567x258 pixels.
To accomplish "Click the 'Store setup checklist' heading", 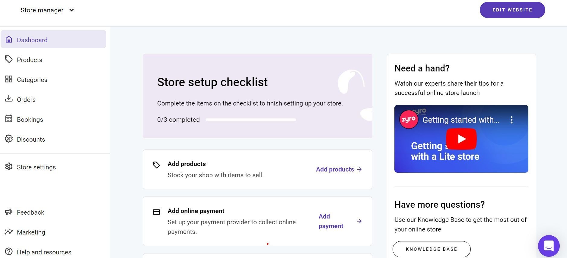I will click(x=212, y=82).
